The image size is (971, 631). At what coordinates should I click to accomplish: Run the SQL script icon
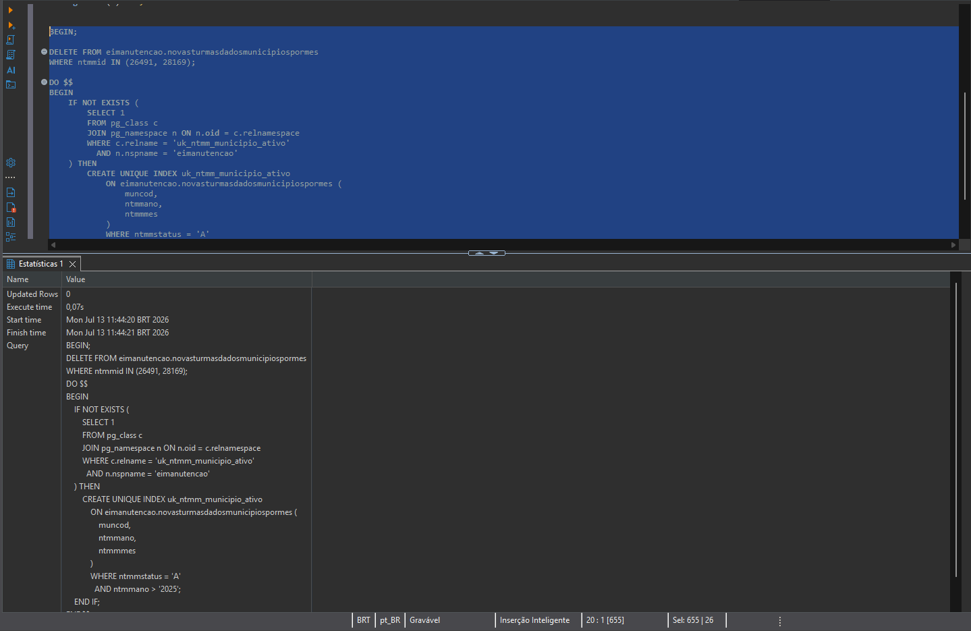point(10,40)
